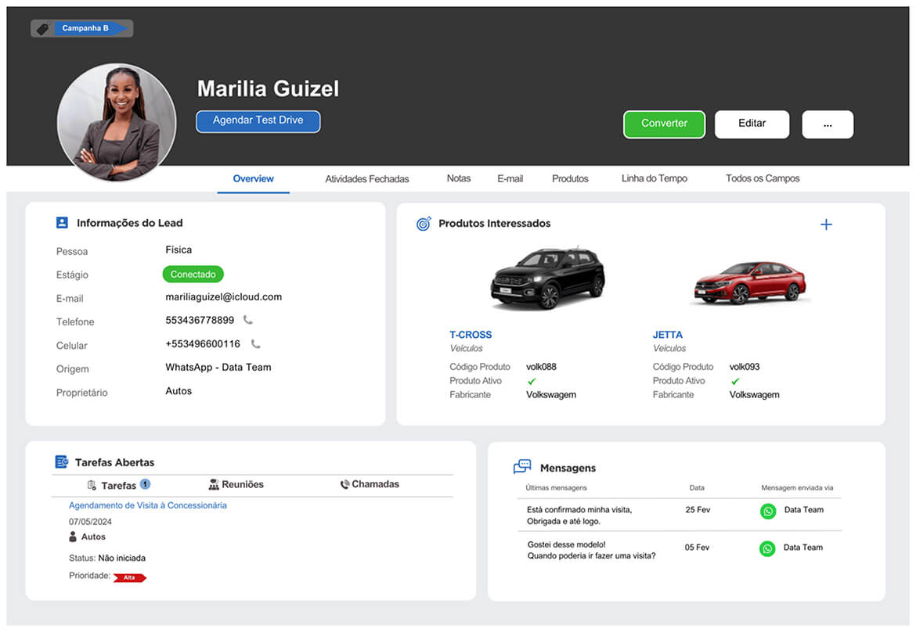Screen dimensions: 916x632
Task: Click the Tarefas clipboard icon
Action: coord(92,485)
